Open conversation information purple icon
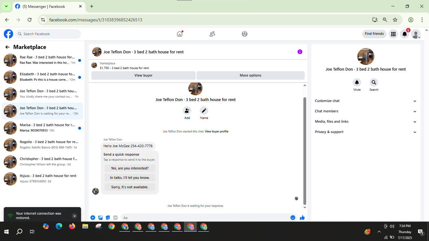The width and height of the screenshot is (429, 241). (x=300, y=52)
